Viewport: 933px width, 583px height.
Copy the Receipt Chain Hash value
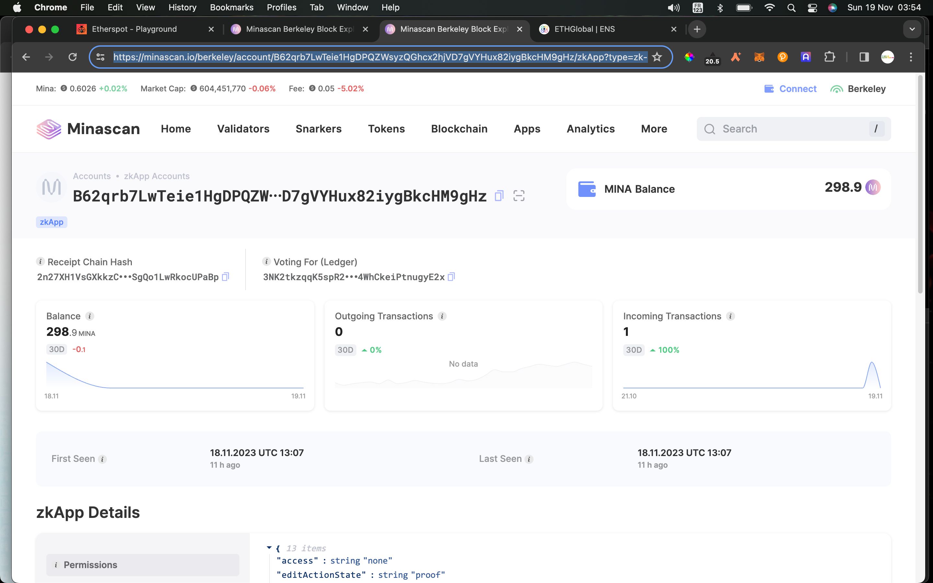226,277
